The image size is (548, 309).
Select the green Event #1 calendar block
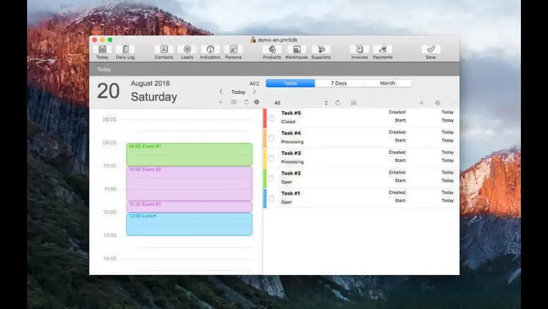[189, 155]
